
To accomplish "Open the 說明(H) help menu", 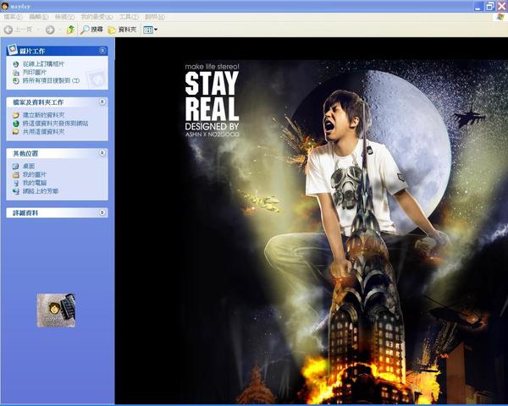I will click(x=155, y=17).
